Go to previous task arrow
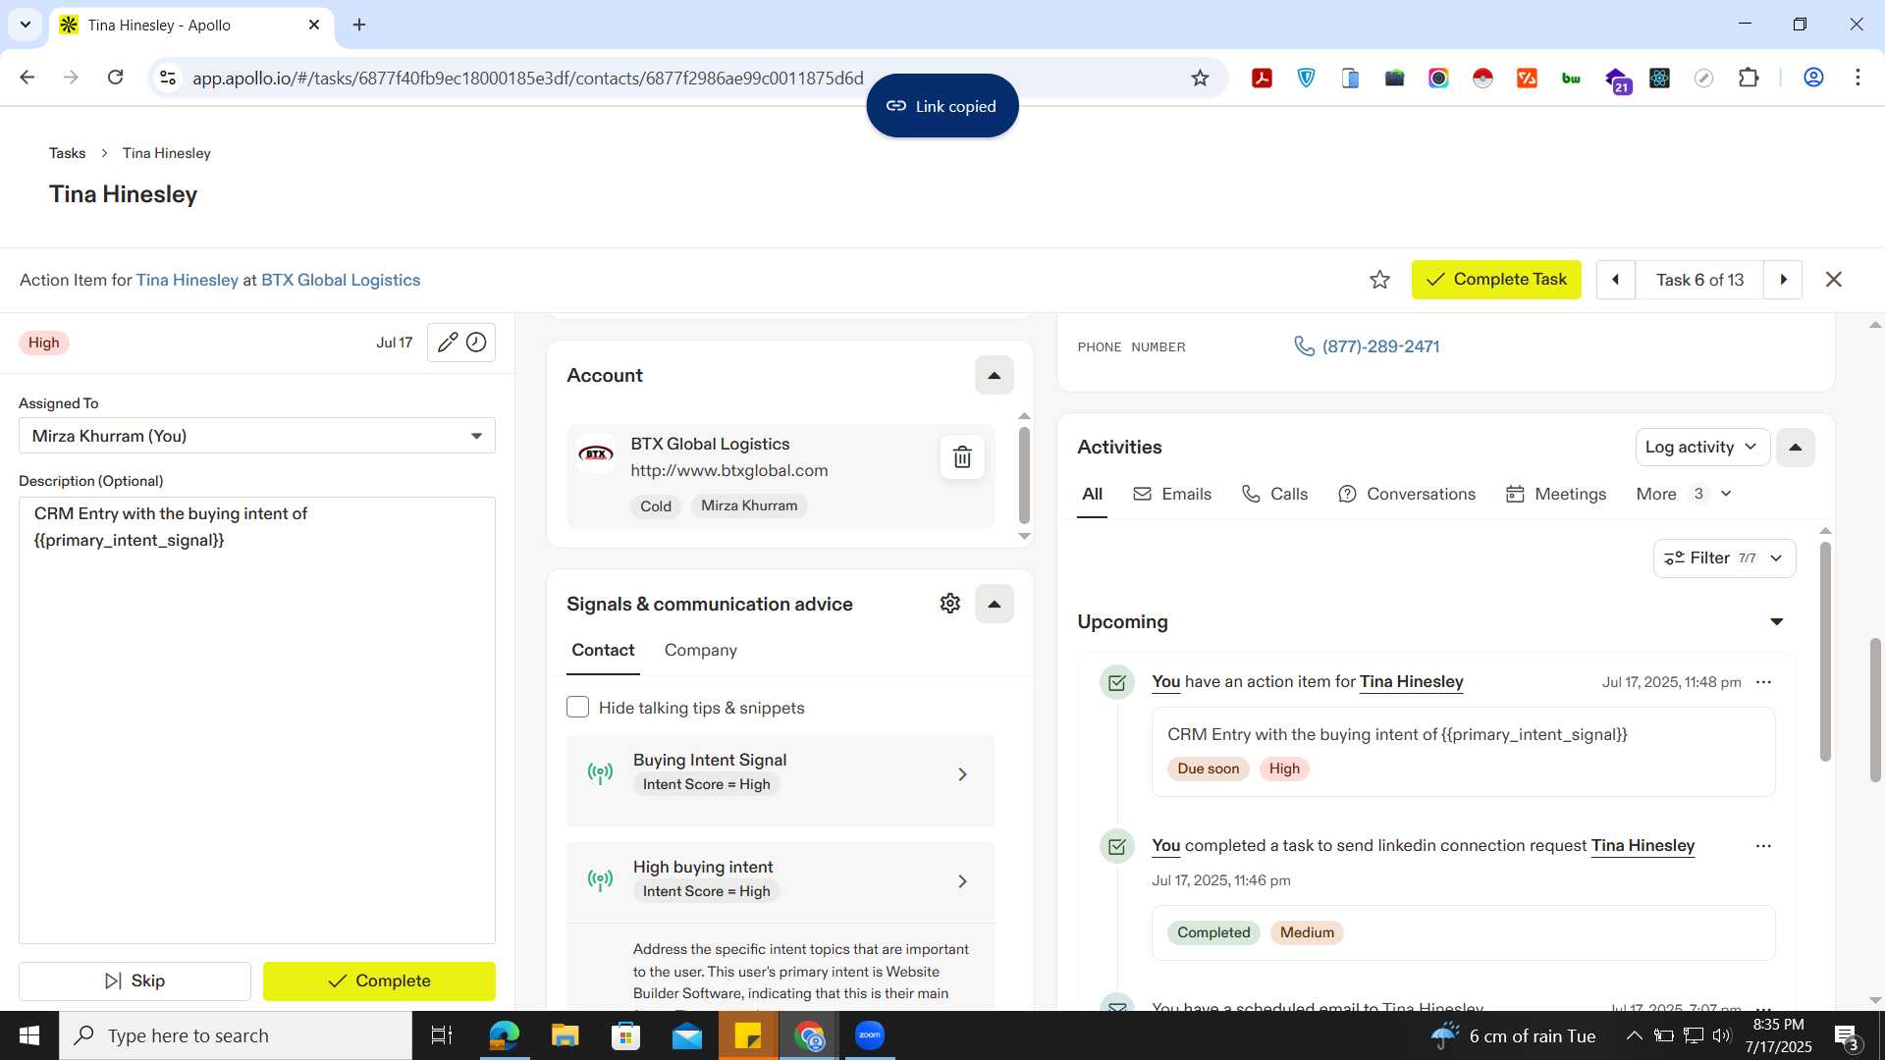Viewport: 1885px width, 1060px height. pyautogui.click(x=1615, y=280)
